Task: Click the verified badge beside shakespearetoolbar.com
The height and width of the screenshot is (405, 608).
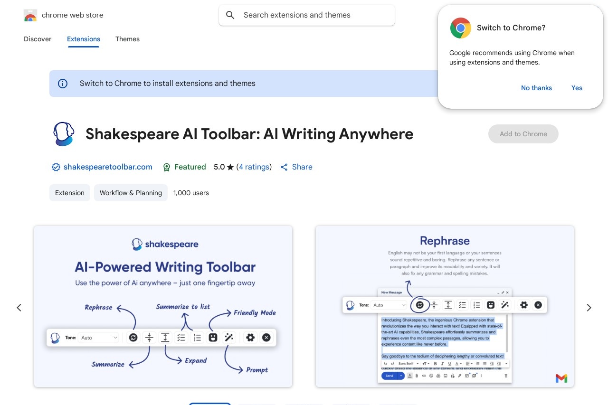Action: [x=56, y=167]
